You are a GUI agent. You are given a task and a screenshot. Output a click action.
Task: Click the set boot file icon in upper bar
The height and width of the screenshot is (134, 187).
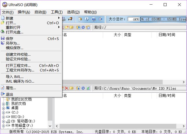pyautogui.click(x=88, y=27)
